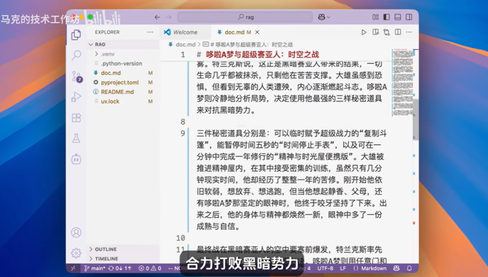Click the heading symbol in breadcrumb
The height and width of the screenshot is (277, 488).
(x=248, y=44)
